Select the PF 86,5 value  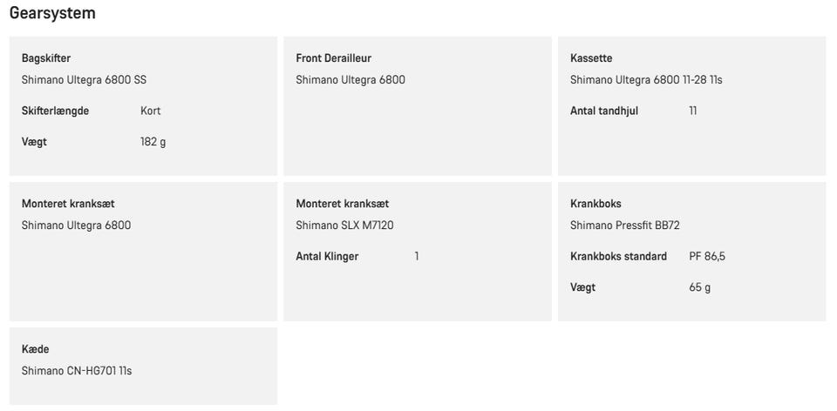707,256
